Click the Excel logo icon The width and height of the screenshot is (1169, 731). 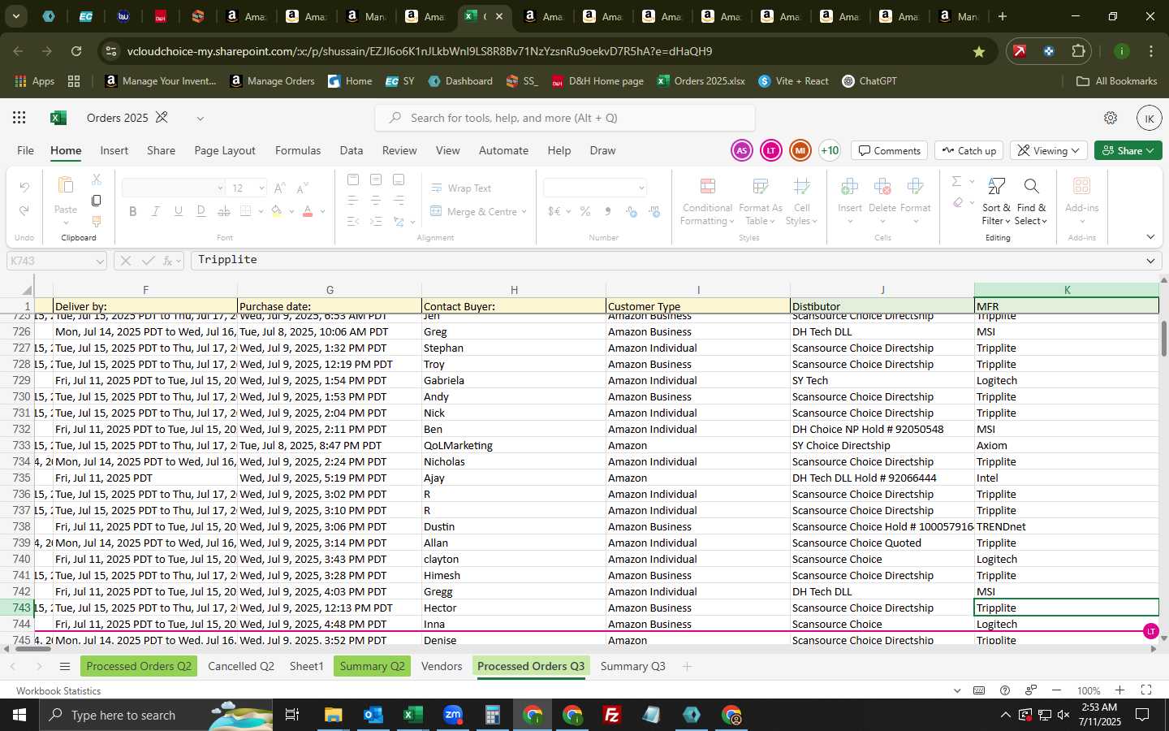pyautogui.click(x=58, y=118)
